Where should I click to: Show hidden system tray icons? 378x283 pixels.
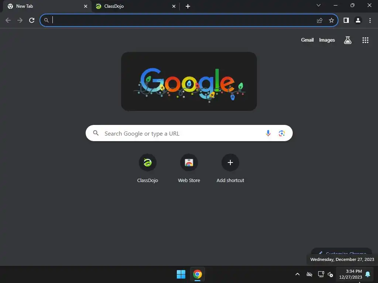[x=298, y=274]
